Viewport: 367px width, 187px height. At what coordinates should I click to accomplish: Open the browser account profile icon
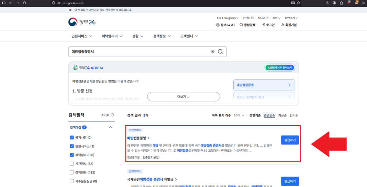(334, 3)
